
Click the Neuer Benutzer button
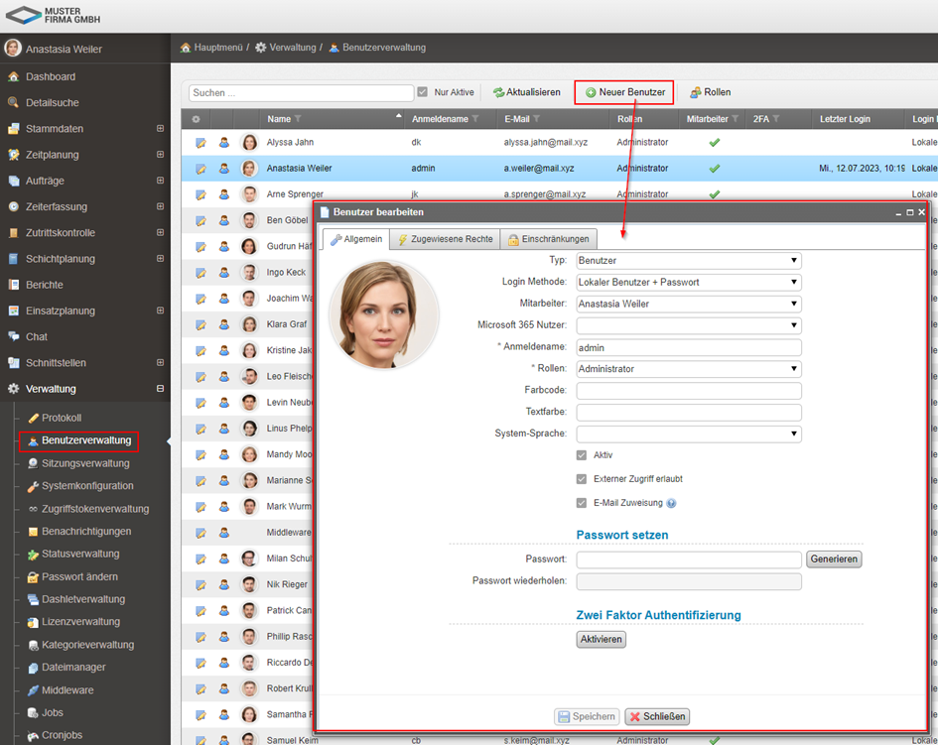click(624, 92)
